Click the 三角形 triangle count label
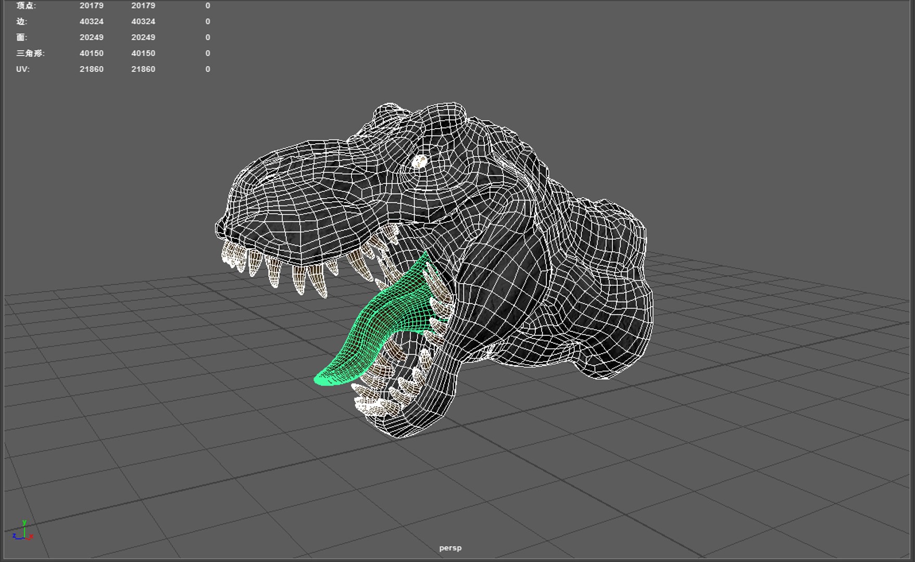915x562 pixels. [x=31, y=53]
